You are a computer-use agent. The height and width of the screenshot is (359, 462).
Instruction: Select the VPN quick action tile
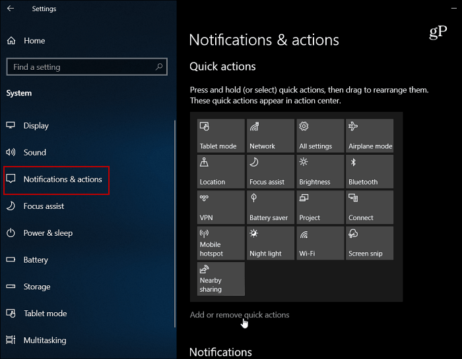[221, 207]
